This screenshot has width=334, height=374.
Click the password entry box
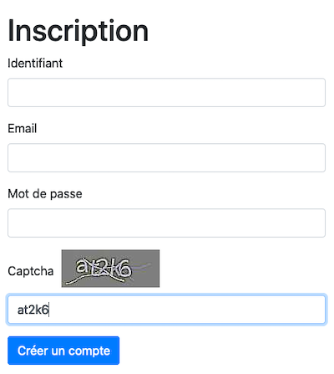point(166,223)
